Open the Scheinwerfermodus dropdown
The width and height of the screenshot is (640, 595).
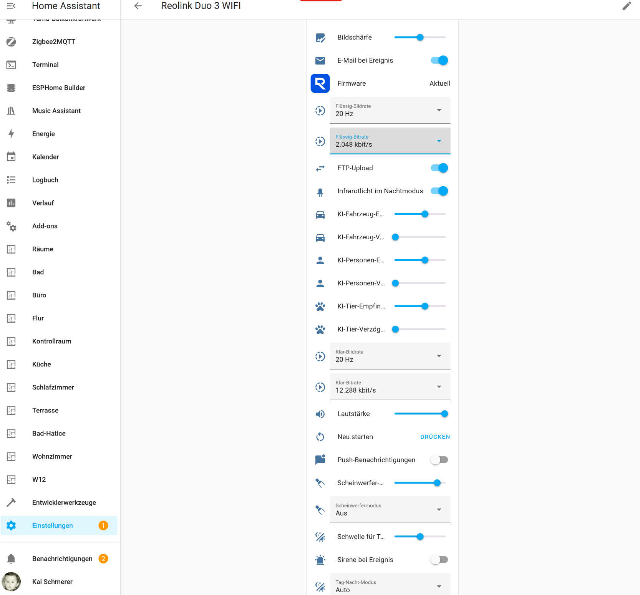click(x=390, y=510)
